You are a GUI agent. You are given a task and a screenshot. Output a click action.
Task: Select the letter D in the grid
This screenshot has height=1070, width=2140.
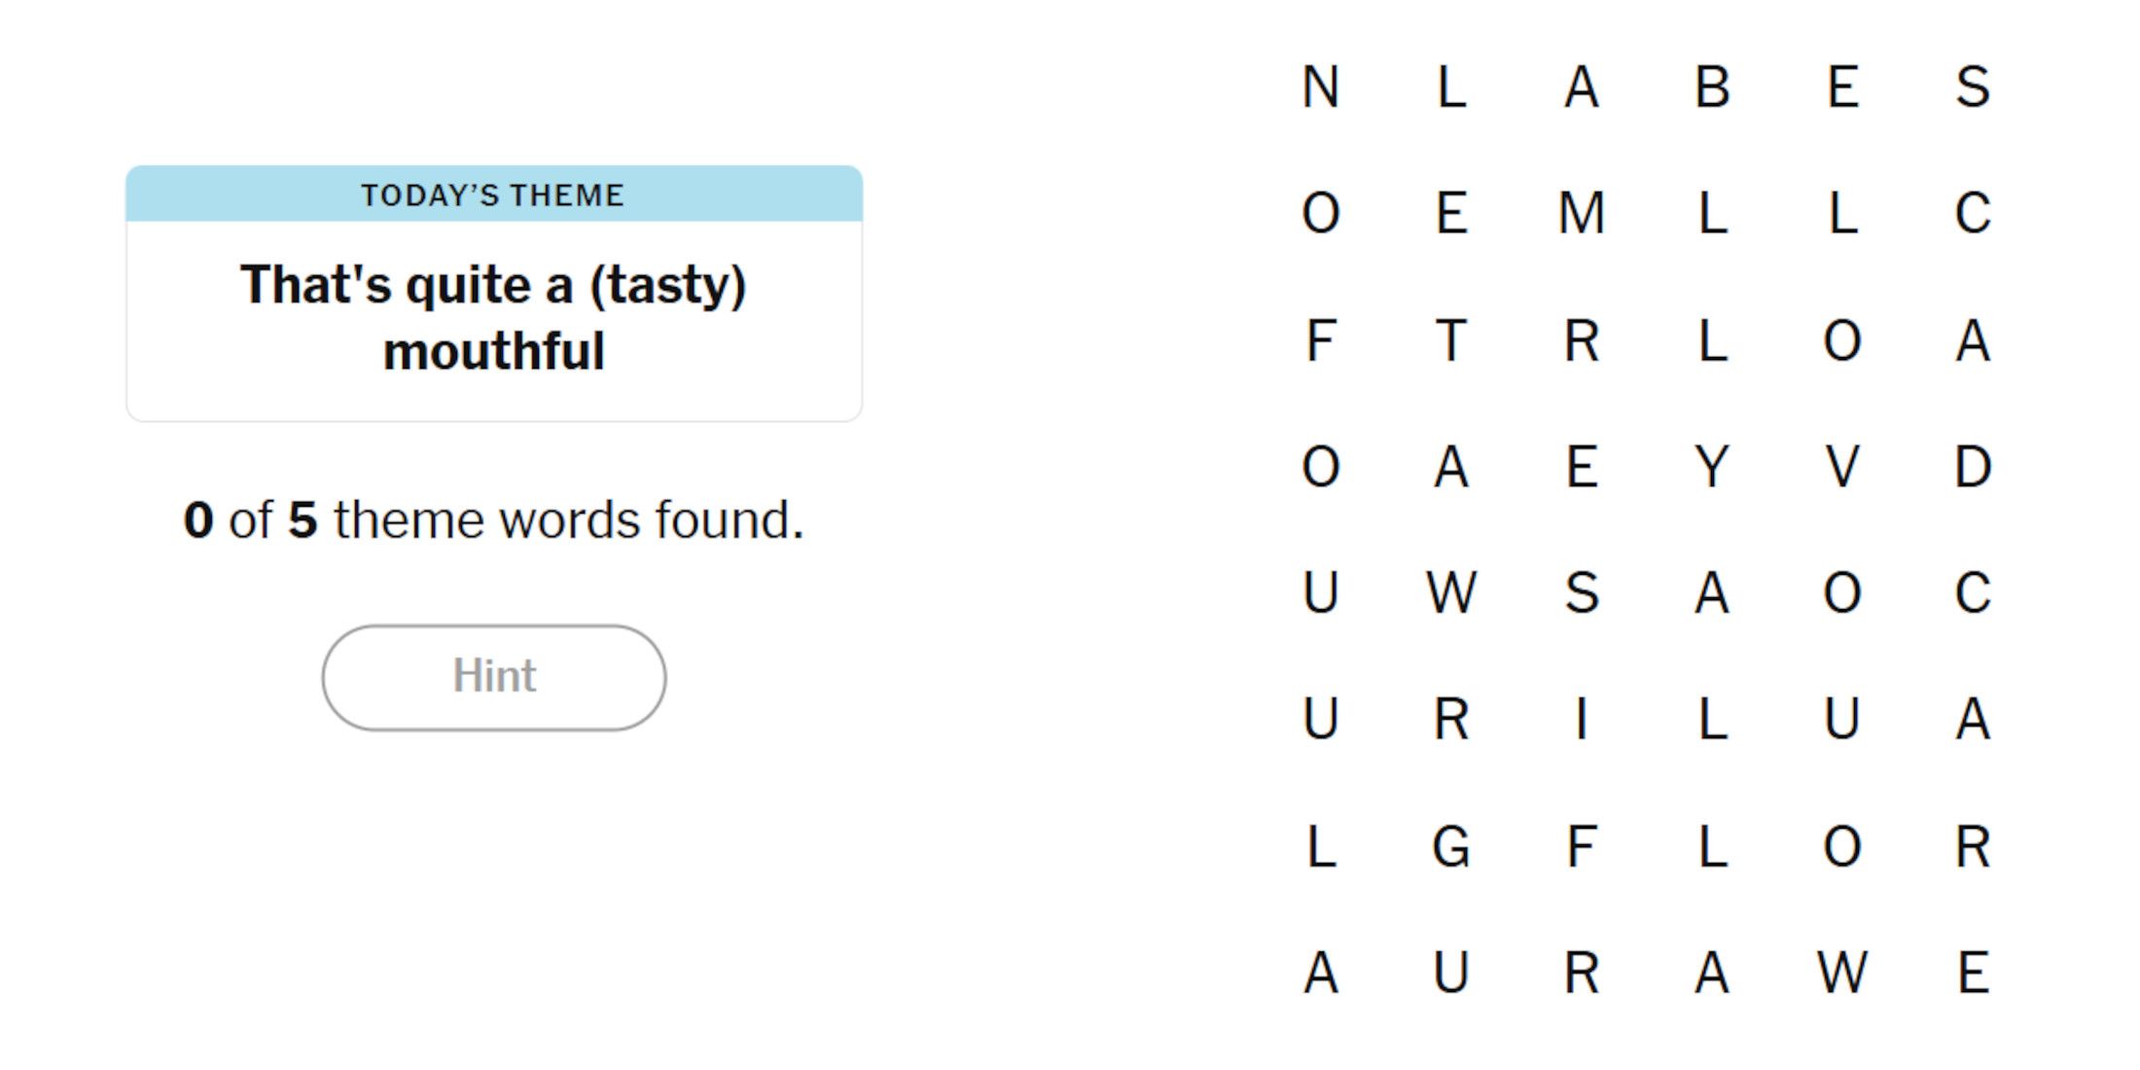tap(1974, 467)
